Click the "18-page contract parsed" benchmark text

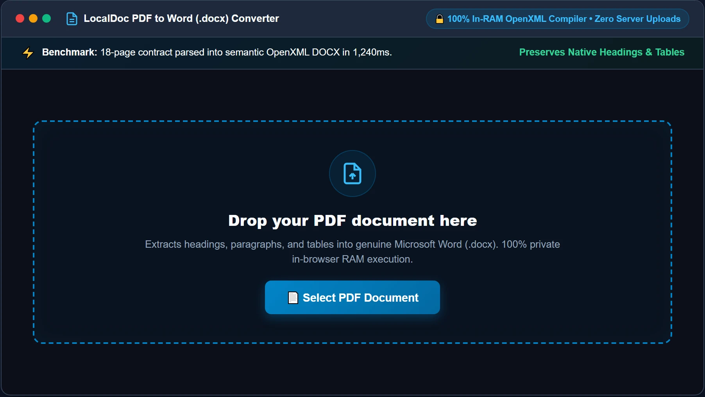[x=246, y=52]
